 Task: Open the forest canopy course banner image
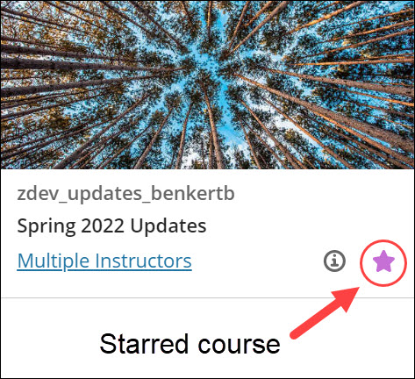coord(207,84)
